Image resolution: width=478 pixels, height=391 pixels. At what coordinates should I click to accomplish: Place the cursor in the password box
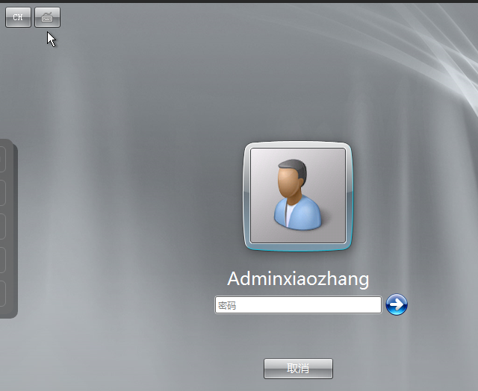tap(298, 305)
